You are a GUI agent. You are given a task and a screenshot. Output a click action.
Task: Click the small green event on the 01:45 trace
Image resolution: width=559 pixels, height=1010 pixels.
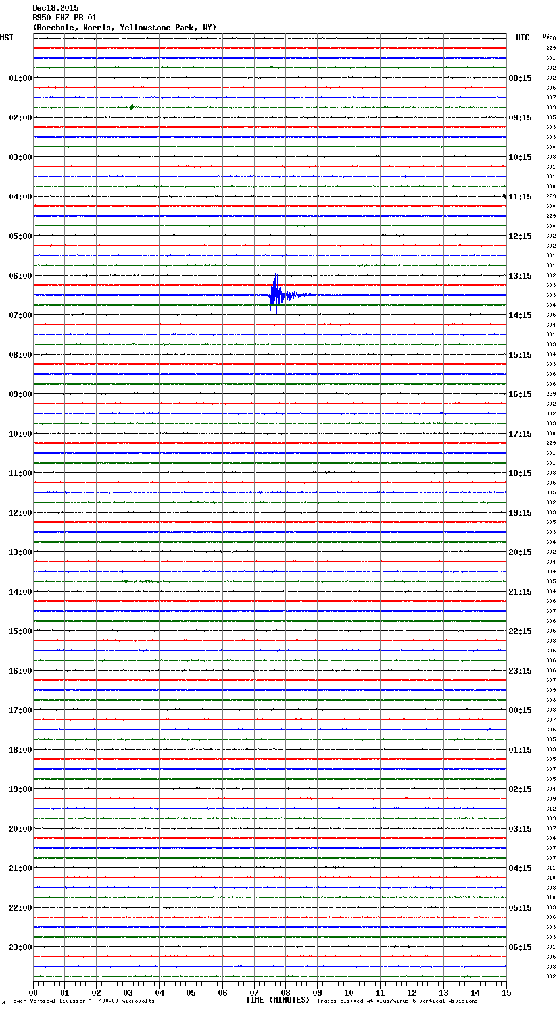[132, 107]
